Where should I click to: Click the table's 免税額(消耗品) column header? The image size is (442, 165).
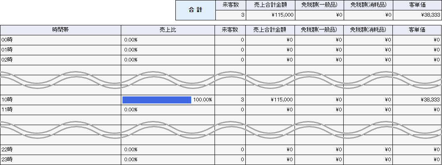click(x=368, y=30)
